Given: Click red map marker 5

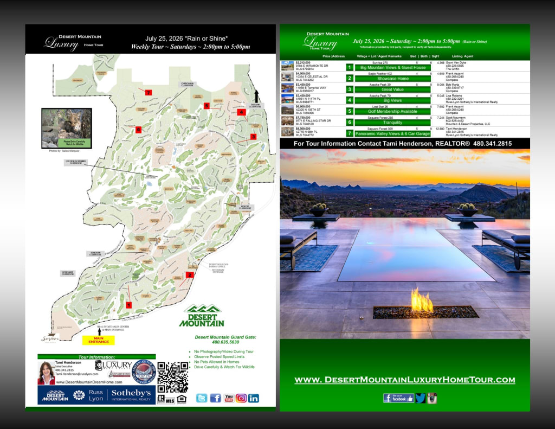Looking at the screenshot, I should point(206,106).
